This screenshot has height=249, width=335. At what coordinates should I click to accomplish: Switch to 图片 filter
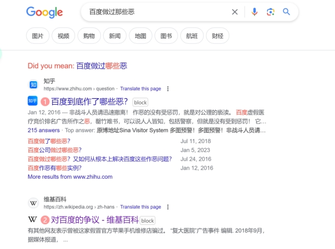38,36
